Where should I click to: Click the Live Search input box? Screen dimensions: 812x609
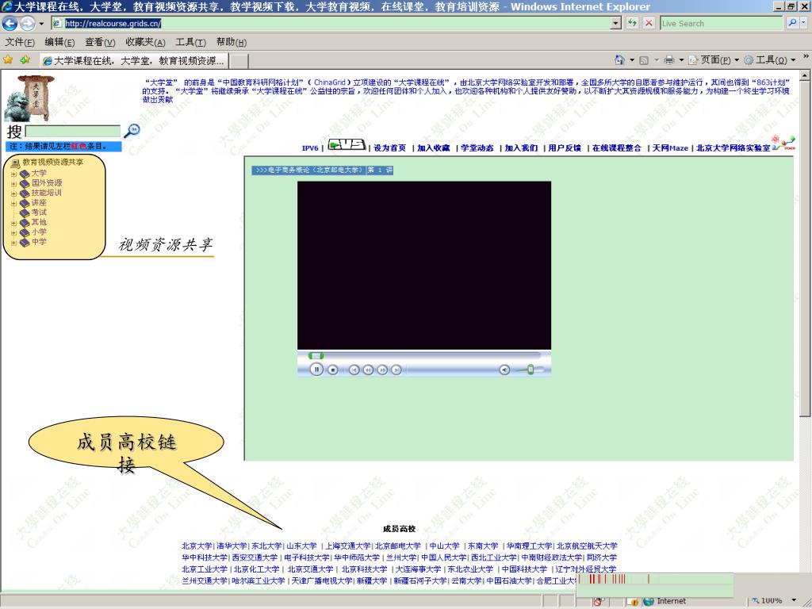tap(722, 23)
